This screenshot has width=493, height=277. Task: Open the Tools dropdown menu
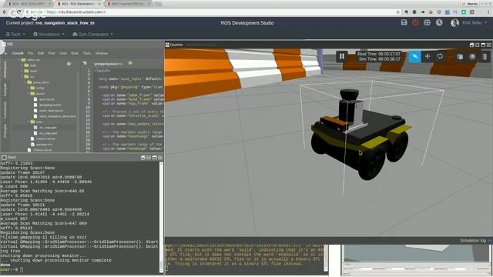pos(15,34)
